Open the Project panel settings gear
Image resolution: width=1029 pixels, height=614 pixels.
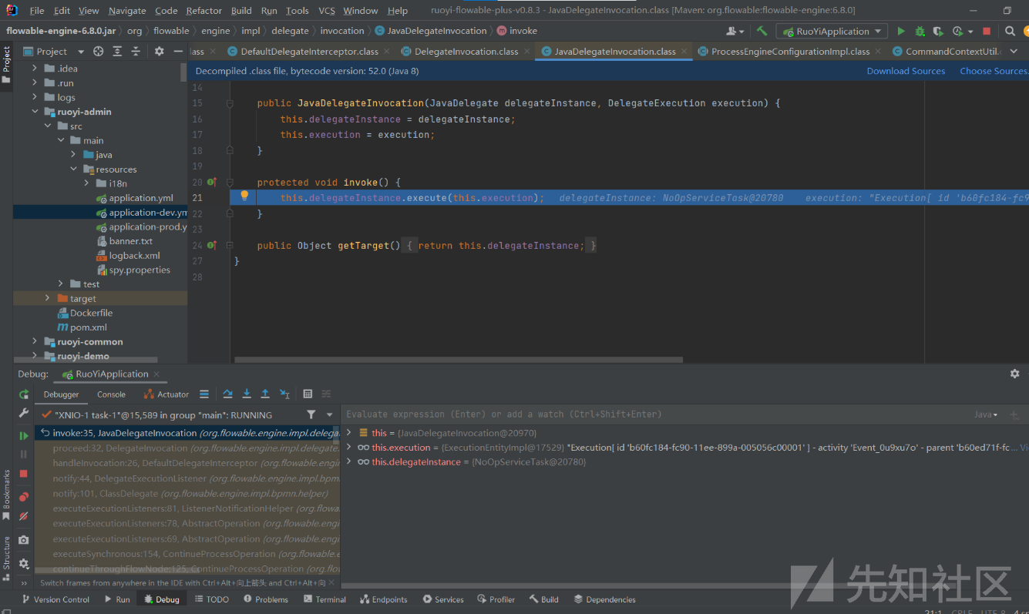tap(159, 51)
